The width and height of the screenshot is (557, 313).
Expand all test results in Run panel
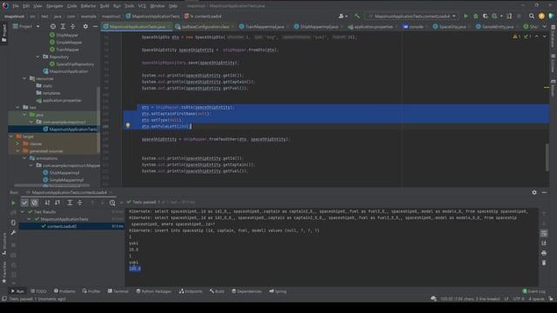(70, 203)
